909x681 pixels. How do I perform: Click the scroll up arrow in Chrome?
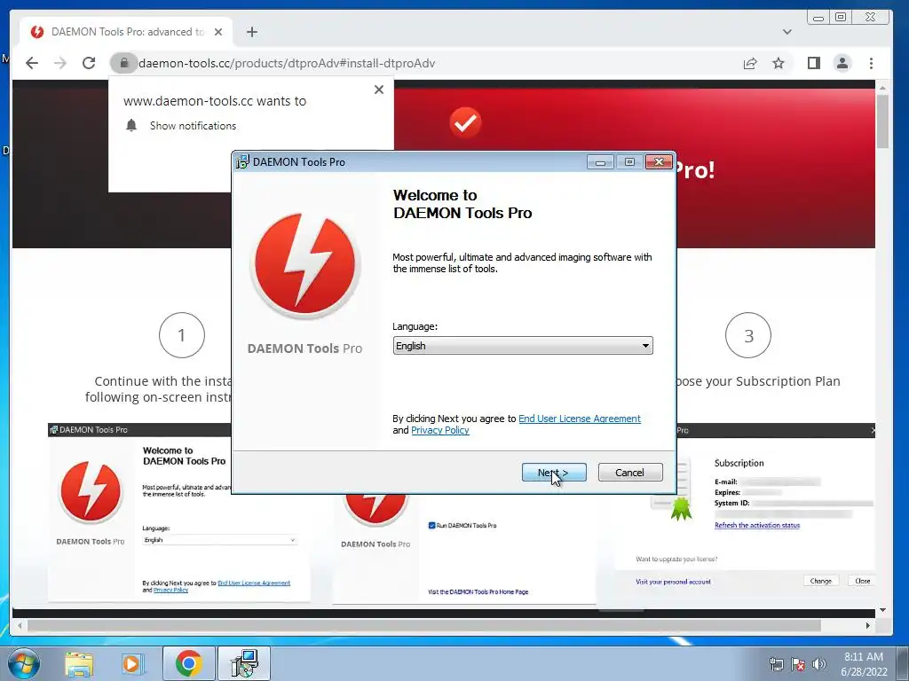882,88
